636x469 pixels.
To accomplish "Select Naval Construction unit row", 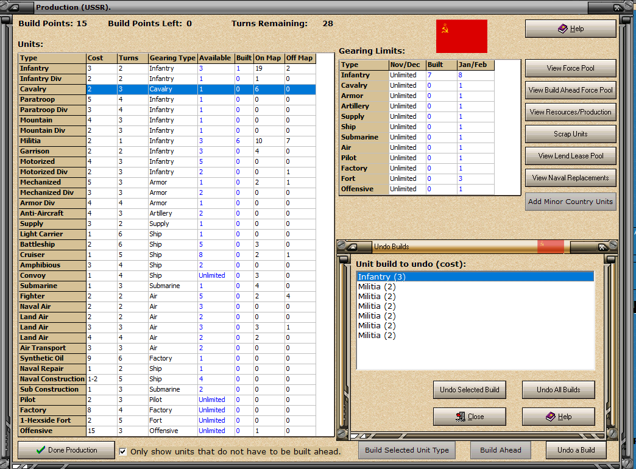I will [x=167, y=379].
